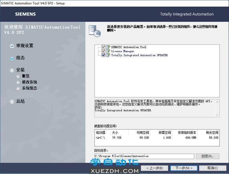Click the 79.7GB size value
The height and width of the screenshot is (174, 229).
tap(117, 137)
